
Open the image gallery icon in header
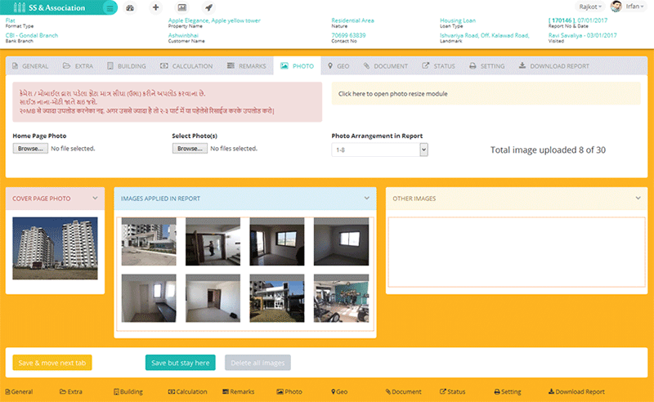coord(182,7)
